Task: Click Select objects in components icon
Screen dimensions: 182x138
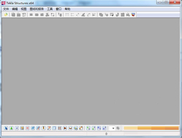Action: (94, 128)
